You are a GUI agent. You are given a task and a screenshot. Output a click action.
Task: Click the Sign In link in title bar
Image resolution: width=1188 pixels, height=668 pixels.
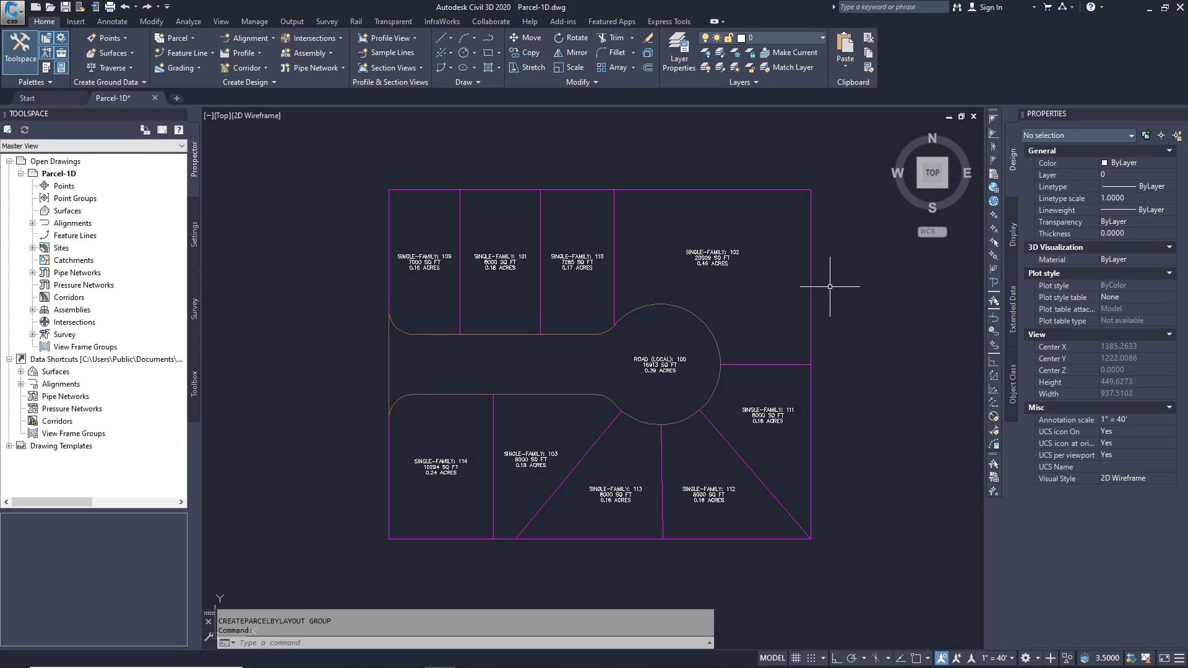point(990,7)
